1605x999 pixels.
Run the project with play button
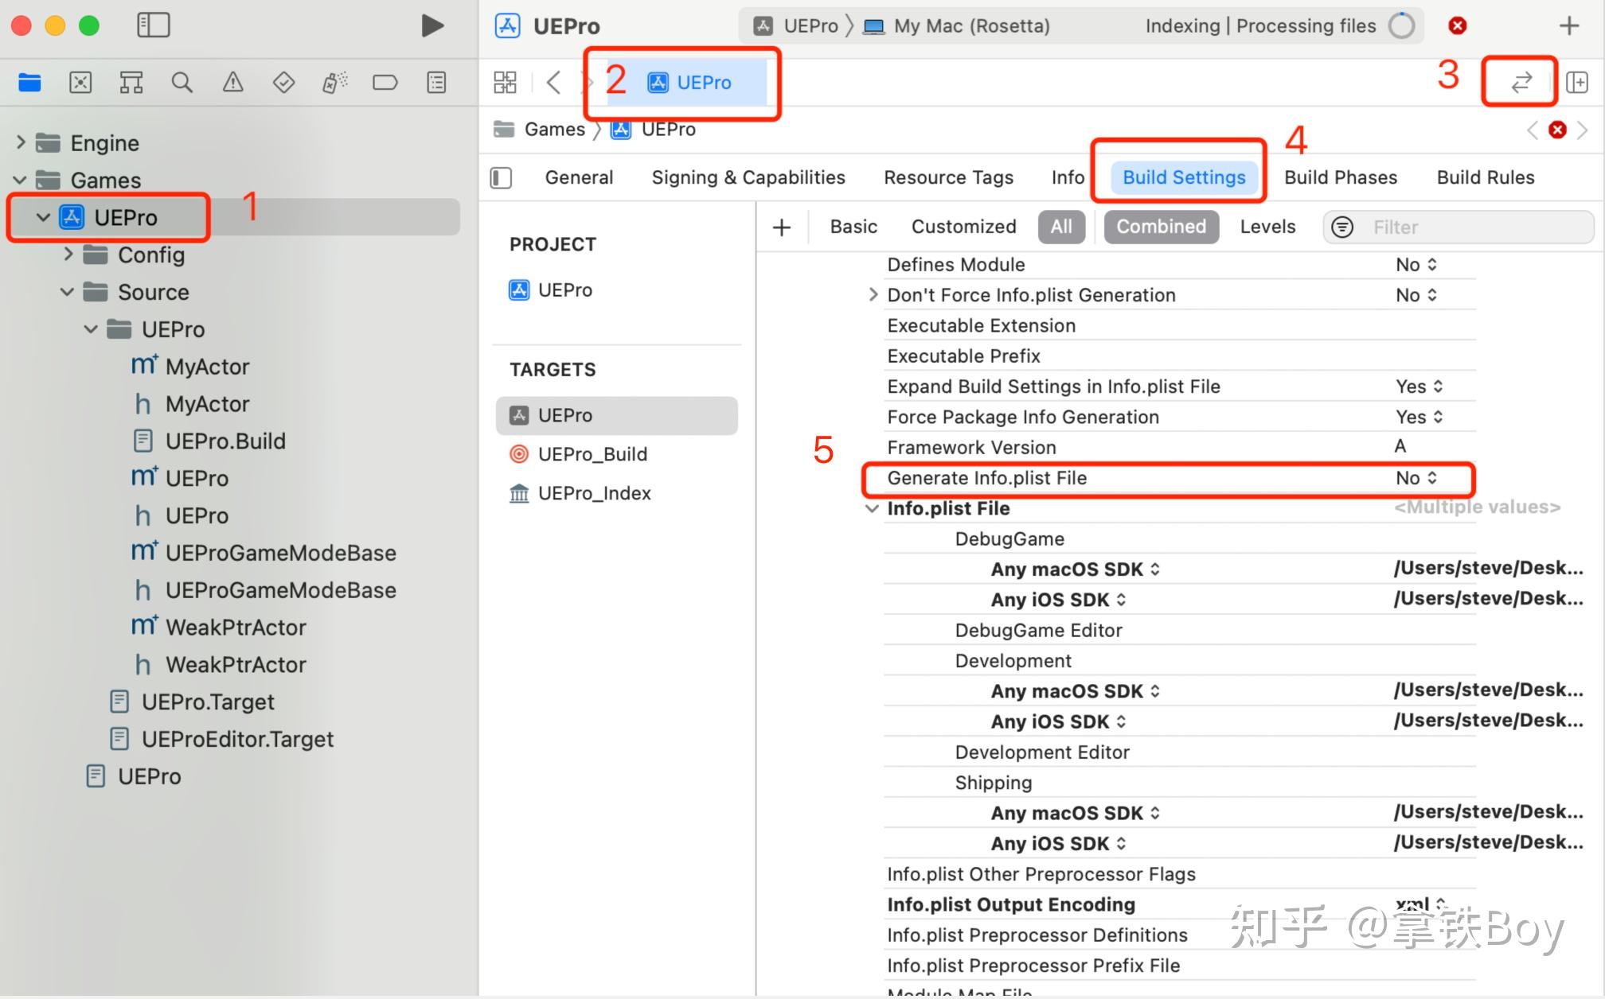[x=432, y=25]
